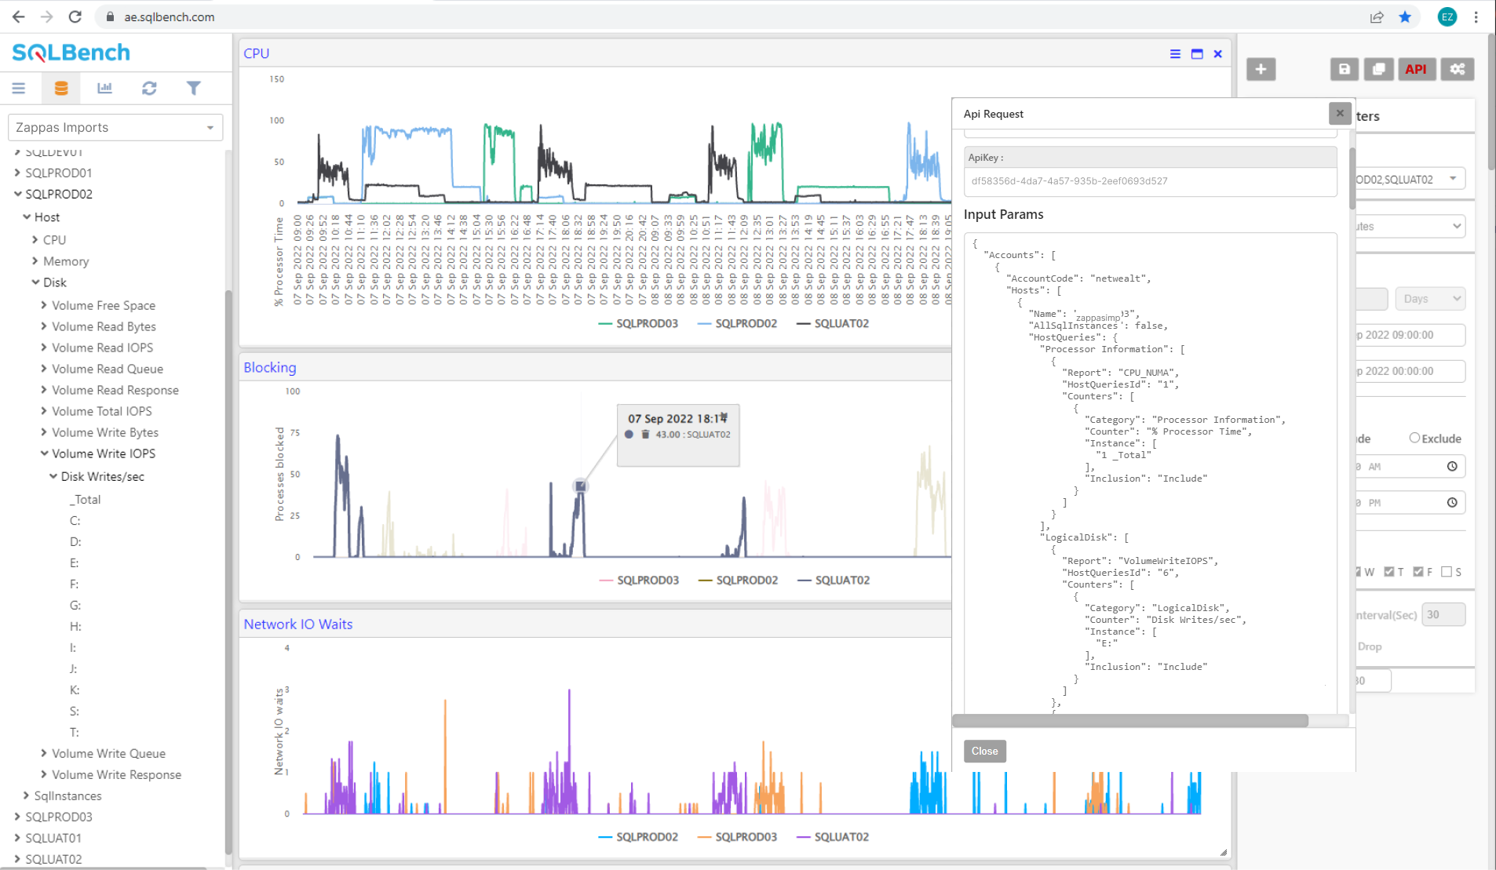Uncheck the T weekday checkbox
1496x870 pixels.
[x=1390, y=571]
